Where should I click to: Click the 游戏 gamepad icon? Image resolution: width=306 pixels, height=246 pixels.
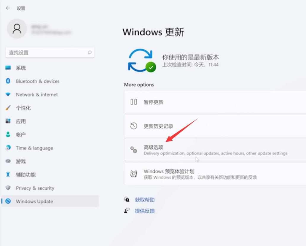8,161
